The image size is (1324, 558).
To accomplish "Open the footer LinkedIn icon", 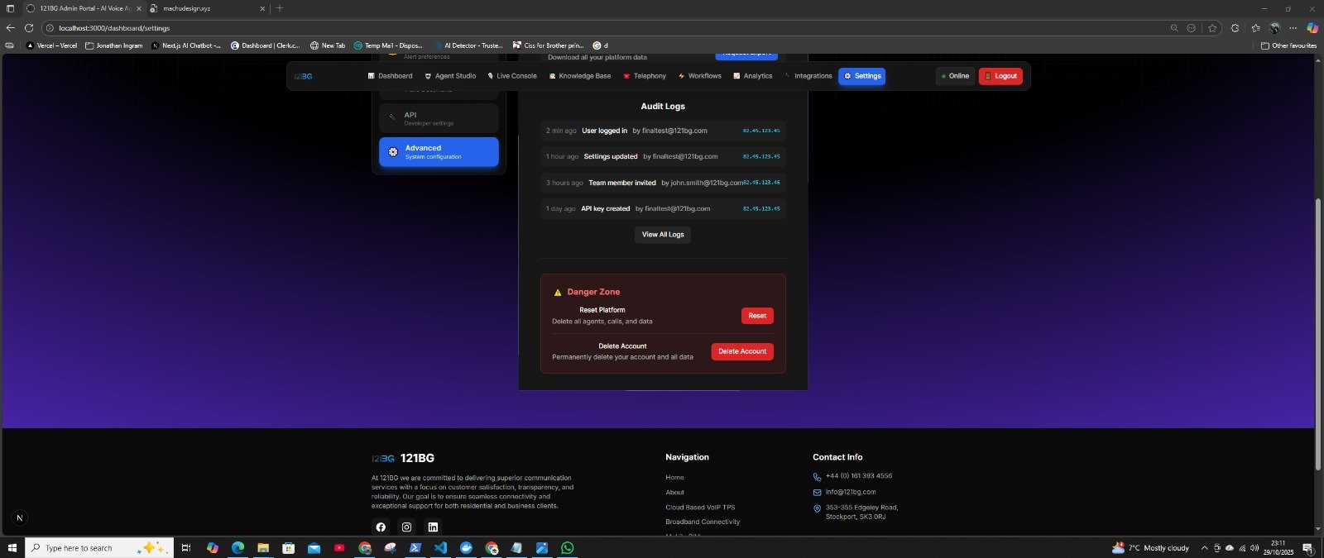I will [x=433, y=527].
